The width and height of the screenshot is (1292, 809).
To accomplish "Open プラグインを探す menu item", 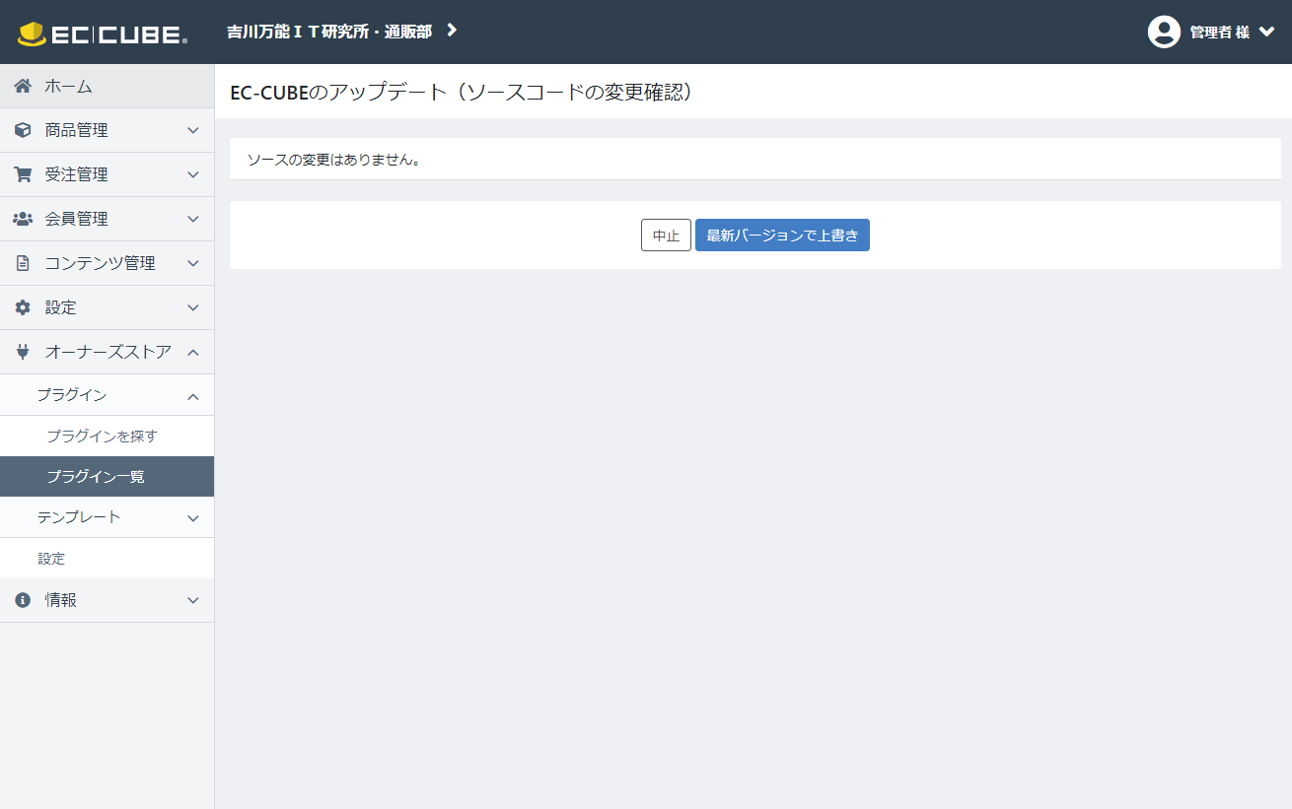I will (102, 436).
